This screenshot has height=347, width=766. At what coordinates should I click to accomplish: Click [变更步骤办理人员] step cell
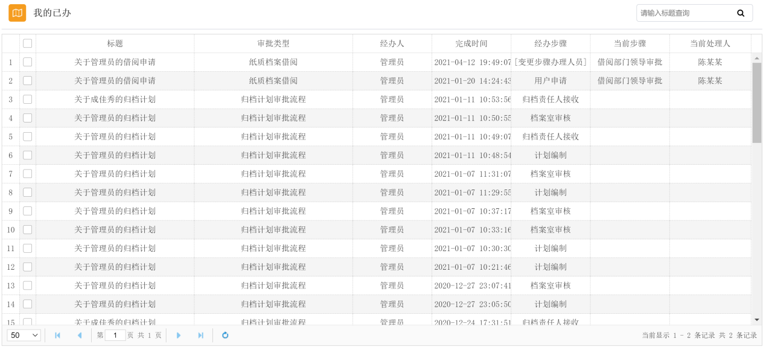(x=551, y=62)
